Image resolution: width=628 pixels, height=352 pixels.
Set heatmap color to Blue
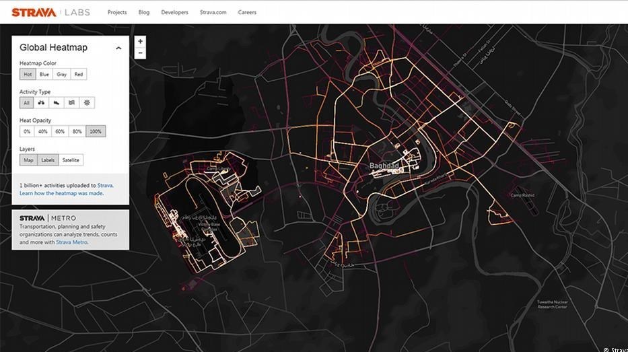tap(44, 75)
